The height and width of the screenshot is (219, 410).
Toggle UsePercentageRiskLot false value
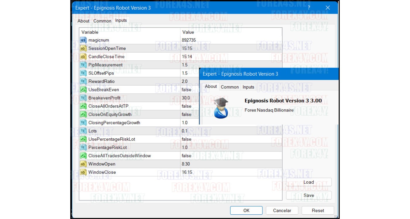[187, 139]
